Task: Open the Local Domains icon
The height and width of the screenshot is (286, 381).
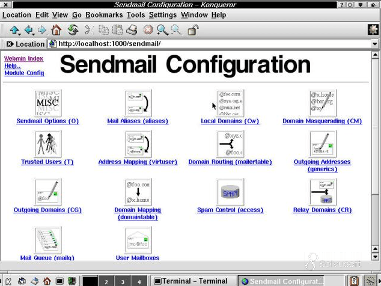Action: [x=230, y=103]
